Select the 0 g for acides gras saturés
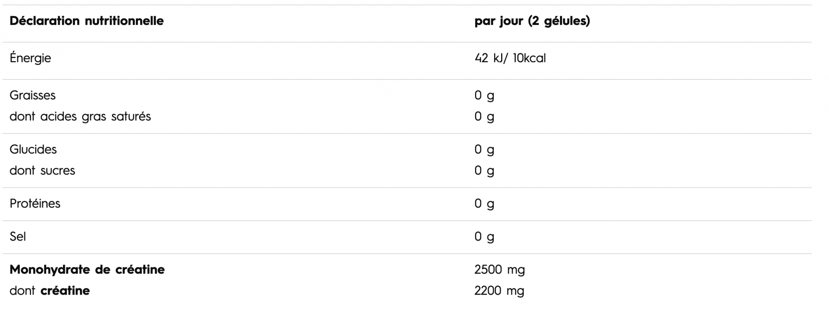 pos(484,117)
